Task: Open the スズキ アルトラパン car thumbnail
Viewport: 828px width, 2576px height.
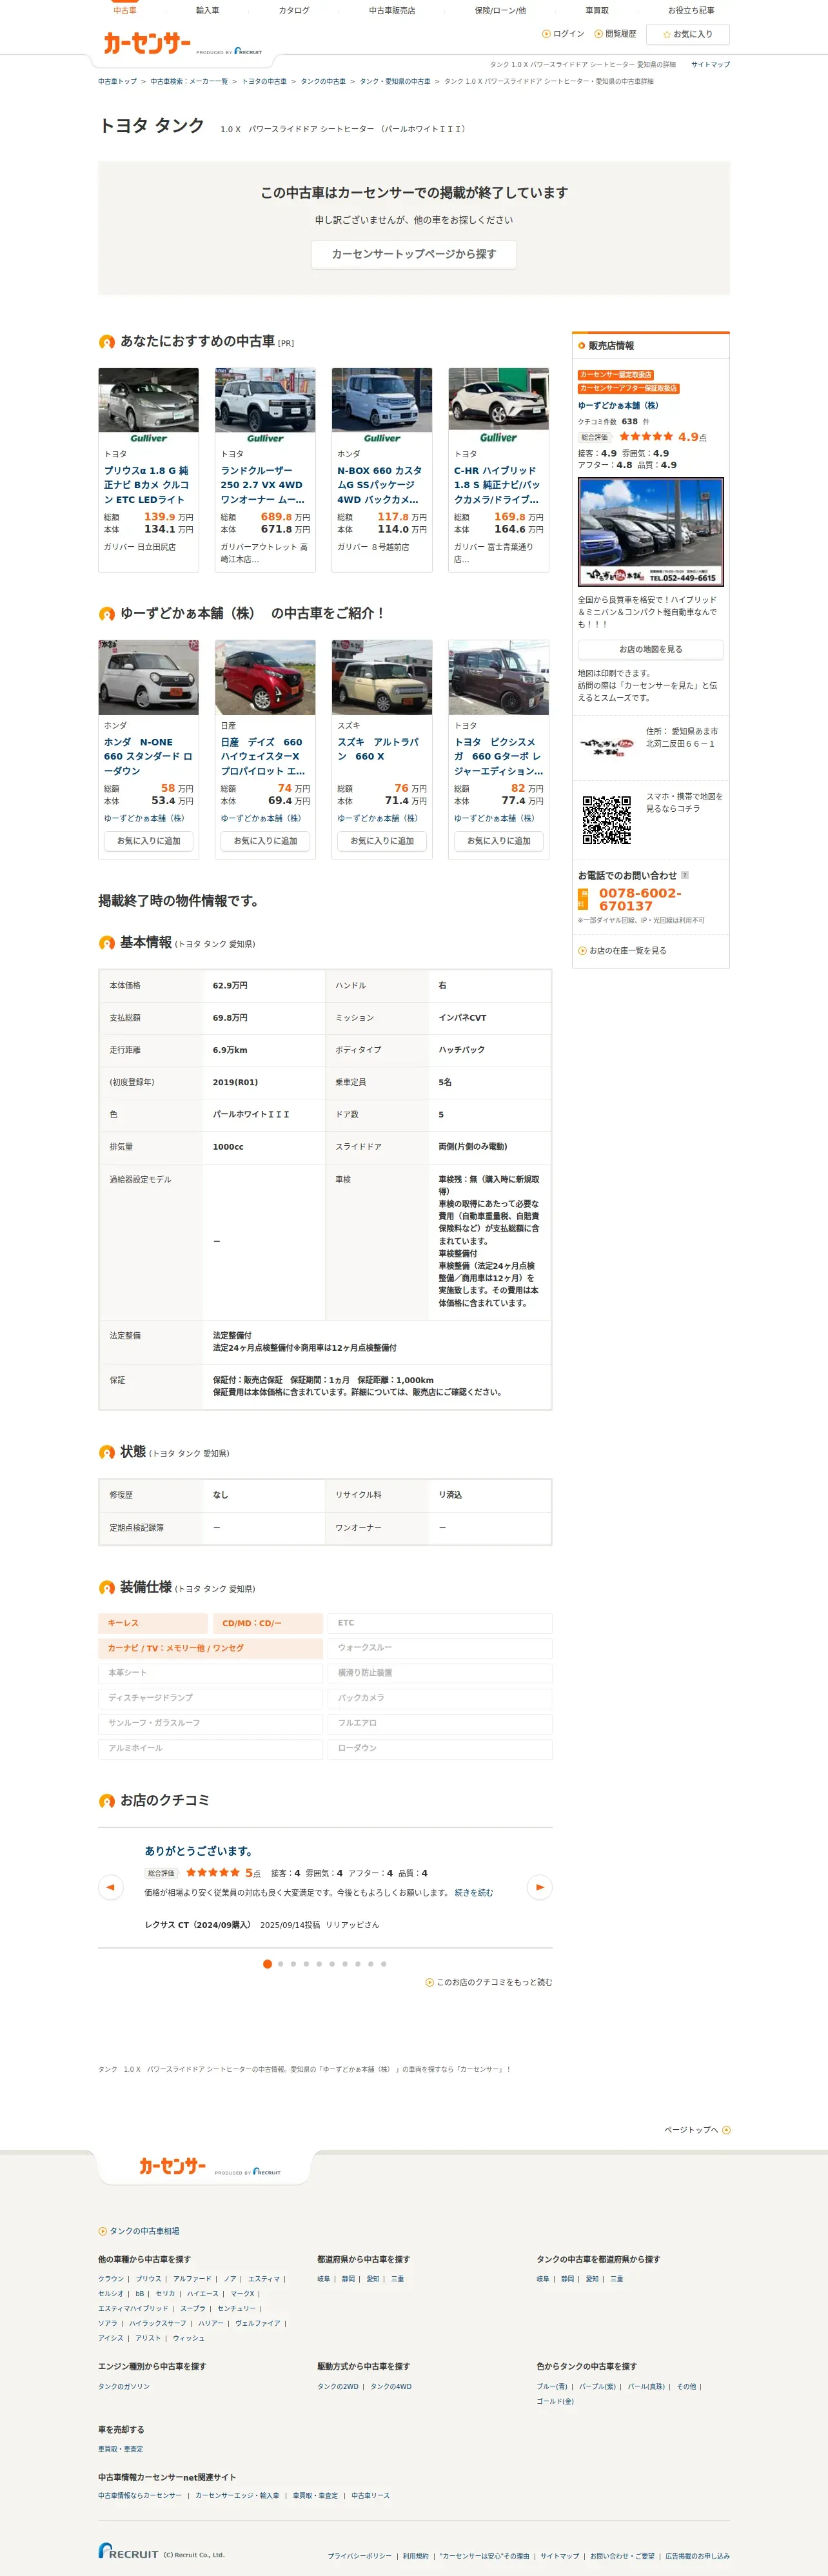Action: (381, 677)
